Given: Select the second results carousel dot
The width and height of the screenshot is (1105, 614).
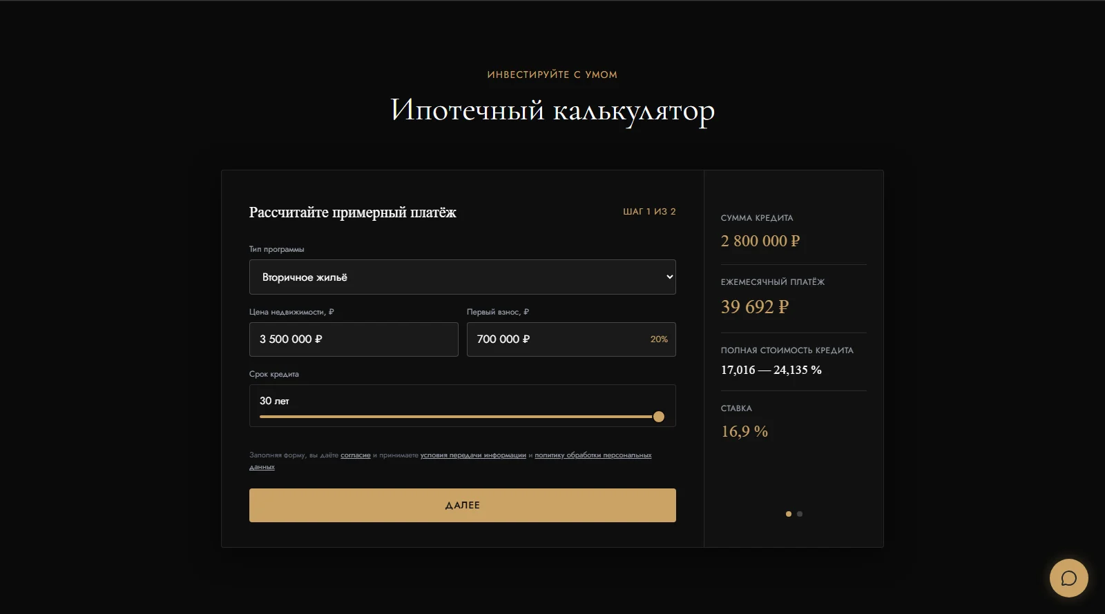Looking at the screenshot, I should (800, 514).
